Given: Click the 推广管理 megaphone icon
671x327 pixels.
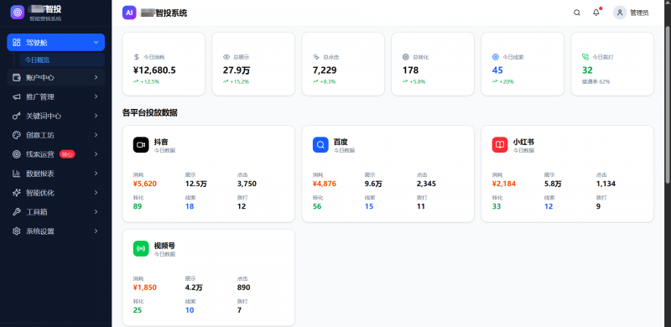Looking at the screenshot, I should (x=17, y=96).
